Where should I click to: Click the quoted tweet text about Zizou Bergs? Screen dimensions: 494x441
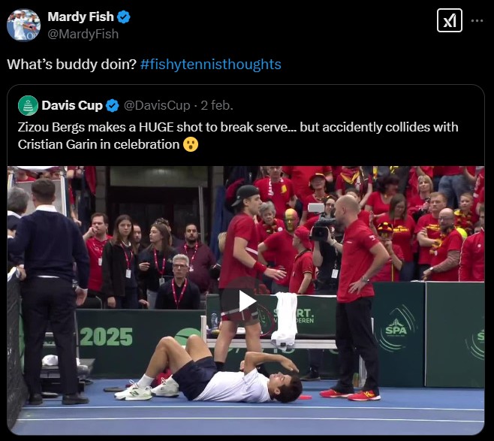[x=238, y=136]
